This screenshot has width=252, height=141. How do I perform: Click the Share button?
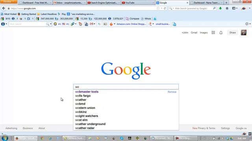(x=233, y=33)
